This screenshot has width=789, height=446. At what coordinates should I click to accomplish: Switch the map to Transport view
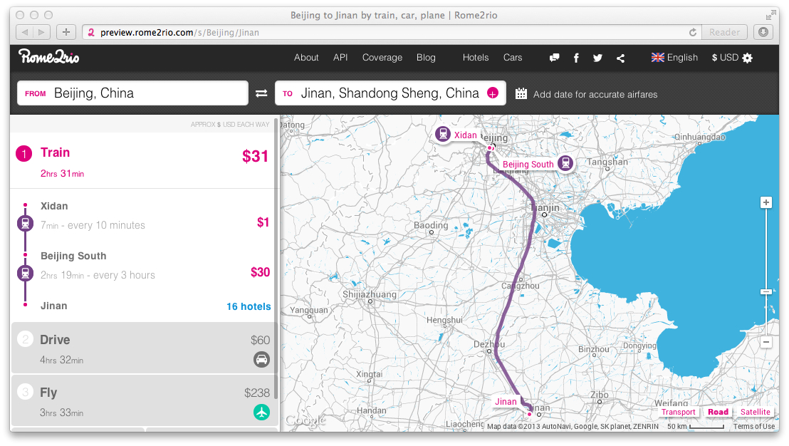tap(679, 412)
